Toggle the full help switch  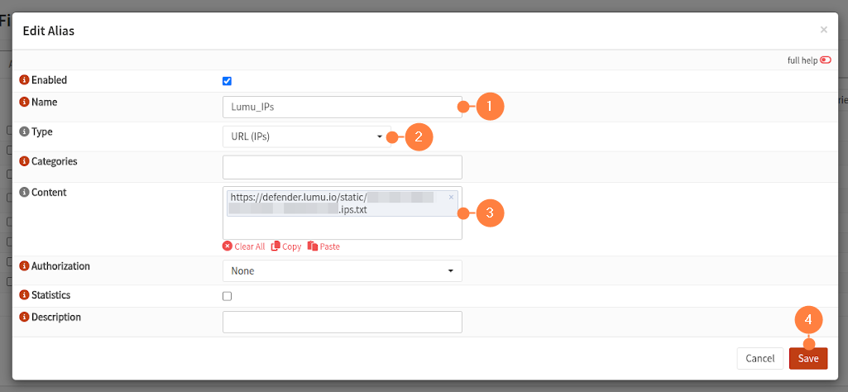[x=825, y=60]
